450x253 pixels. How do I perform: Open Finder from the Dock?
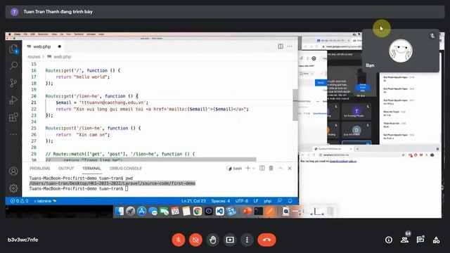coord(120,212)
